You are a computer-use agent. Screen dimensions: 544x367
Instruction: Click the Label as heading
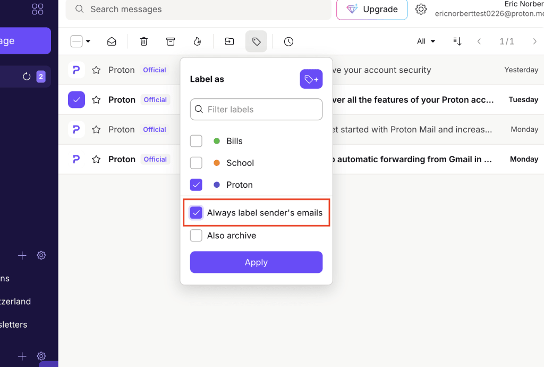(x=207, y=79)
